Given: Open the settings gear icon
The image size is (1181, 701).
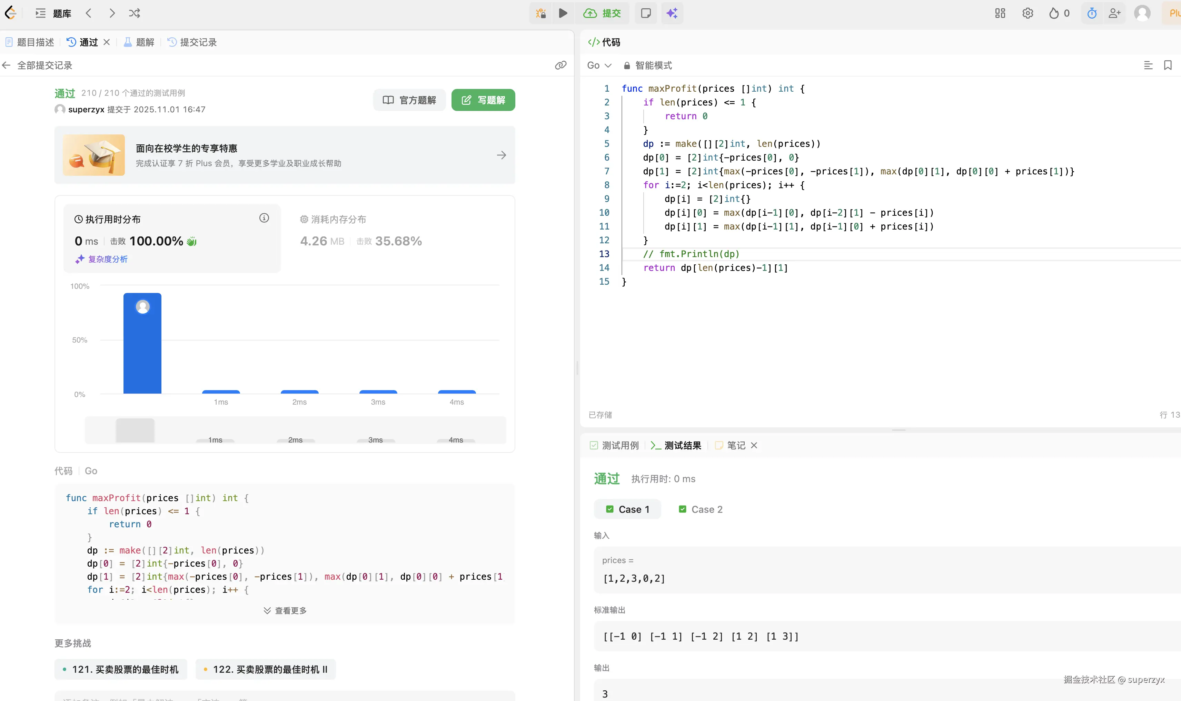Looking at the screenshot, I should pos(1028,13).
